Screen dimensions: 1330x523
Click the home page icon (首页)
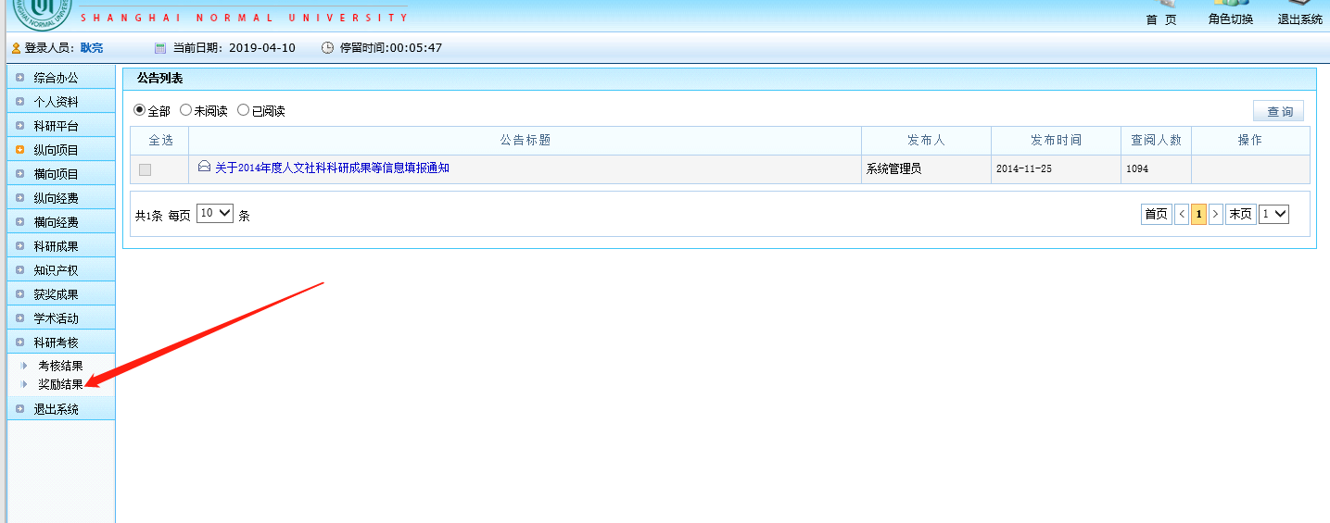click(1160, 6)
